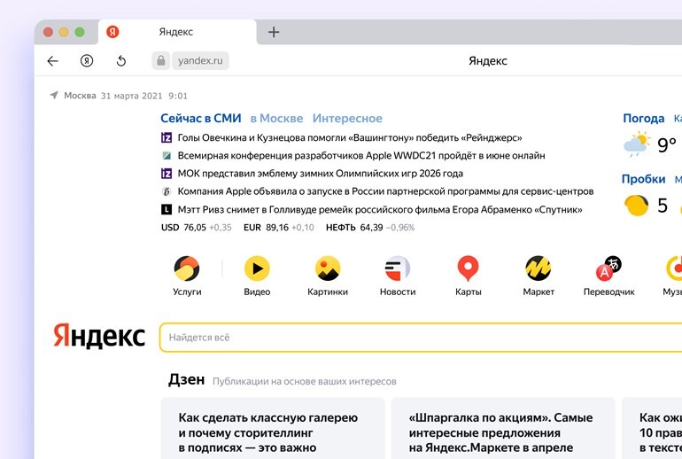Screen dimensions: 682x459
Task: Click the Yandex home button in toolbar
Action: coord(87,61)
